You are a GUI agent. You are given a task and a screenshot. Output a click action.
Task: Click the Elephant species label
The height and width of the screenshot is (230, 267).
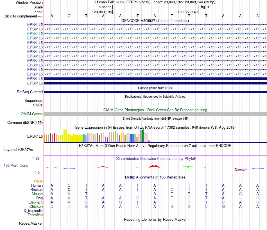(35, 202)
